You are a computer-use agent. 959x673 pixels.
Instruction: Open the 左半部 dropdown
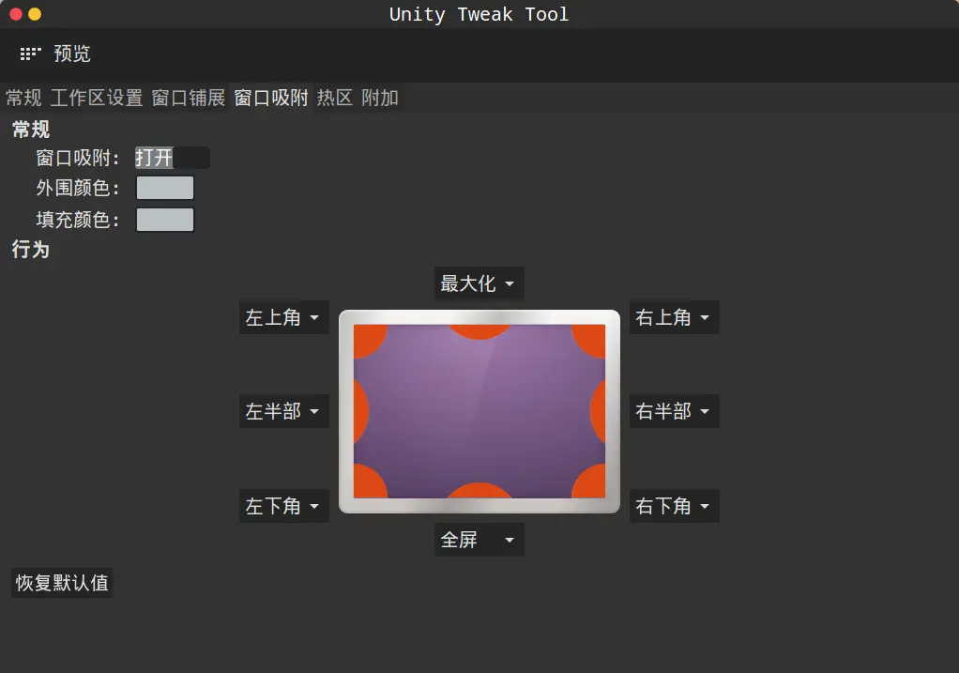283,411
